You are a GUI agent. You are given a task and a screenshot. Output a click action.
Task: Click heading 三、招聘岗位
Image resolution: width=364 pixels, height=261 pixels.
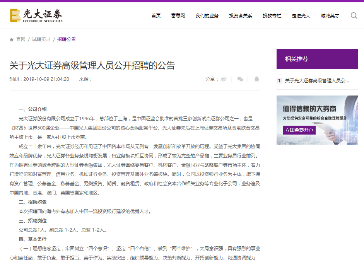tap(33, 221)
